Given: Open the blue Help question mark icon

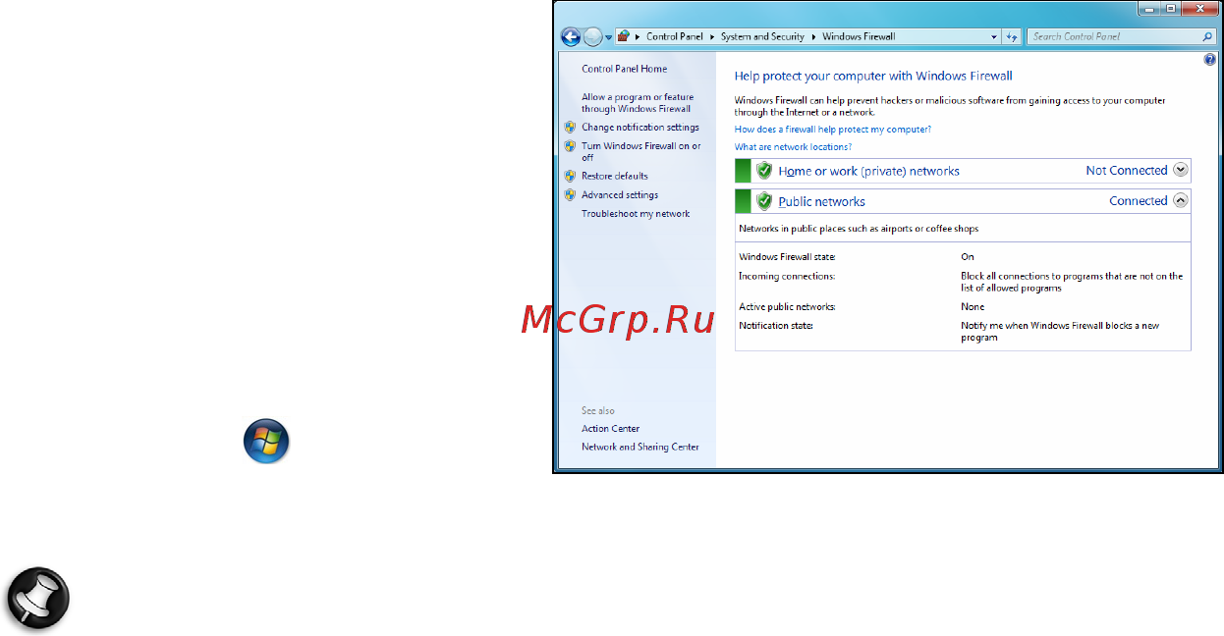Looking at the screenshot, I should click(x=1209, y=60).
